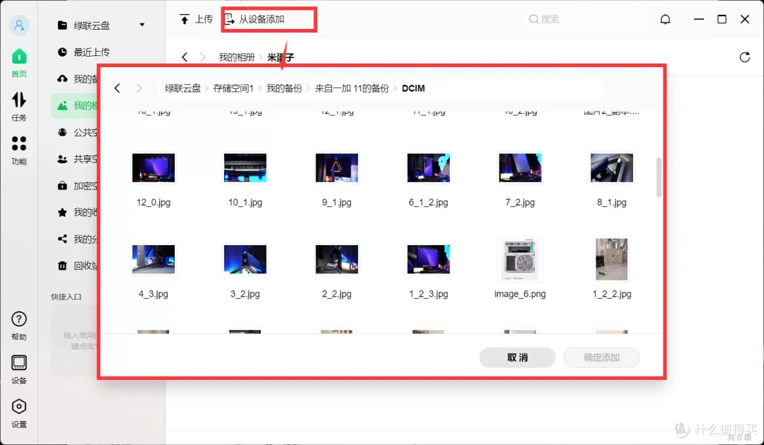Select the 9_1.jpg thumbnail
The height and width of the screenshot is (445, 764).
337,168
